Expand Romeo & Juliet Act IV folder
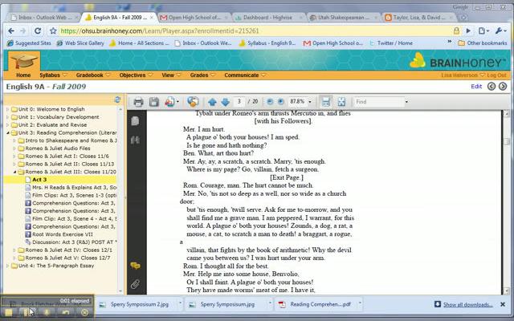 [x=13, y=250]
